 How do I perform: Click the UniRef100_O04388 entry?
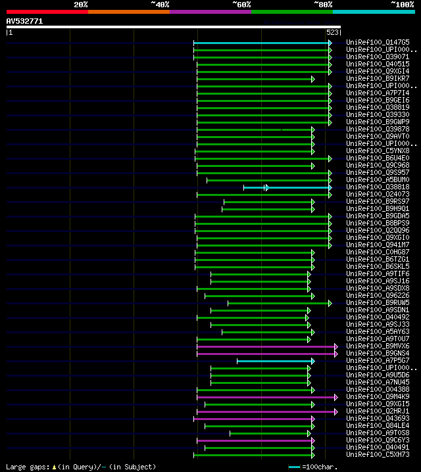pos(378,389)
